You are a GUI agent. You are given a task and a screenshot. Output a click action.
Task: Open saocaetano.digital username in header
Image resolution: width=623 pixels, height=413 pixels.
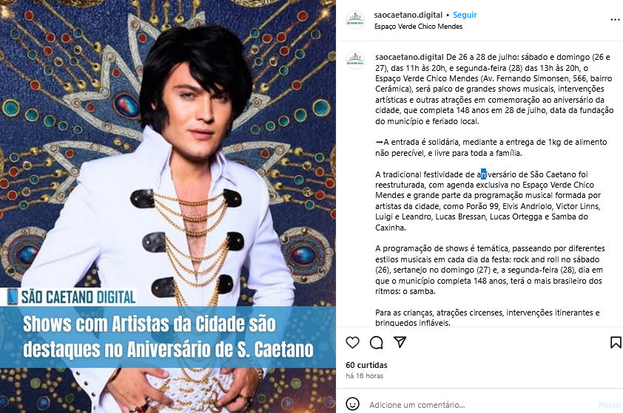[x=408, y=15]
